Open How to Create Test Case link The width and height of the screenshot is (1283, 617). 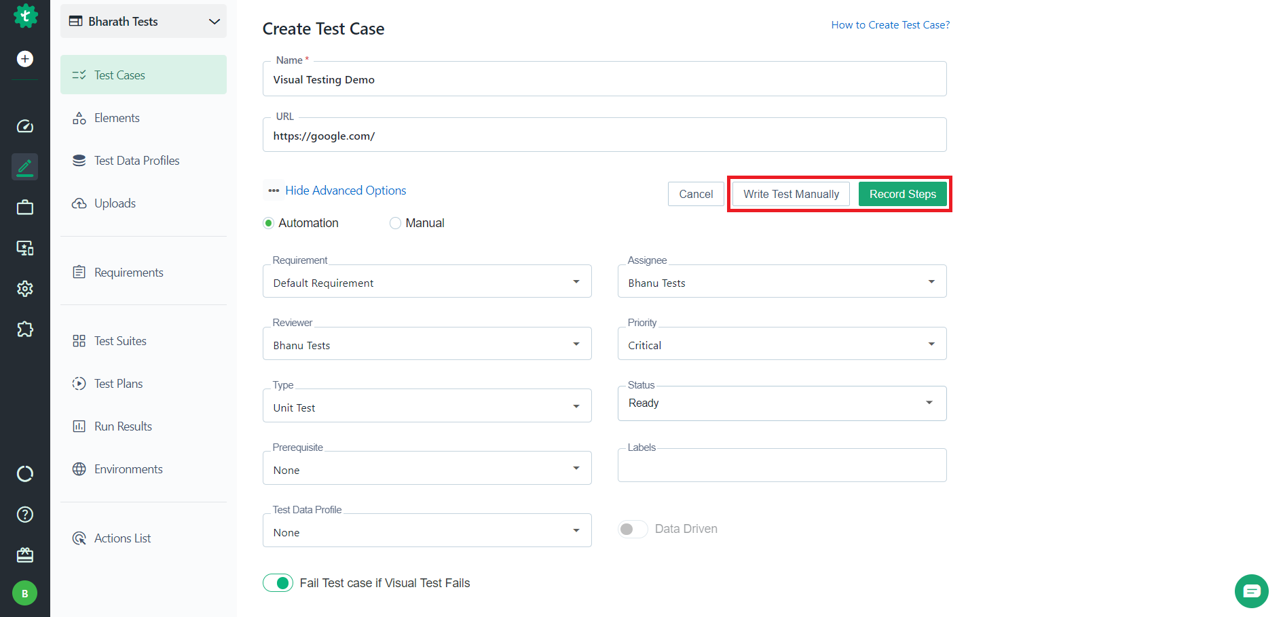[891, 25]
